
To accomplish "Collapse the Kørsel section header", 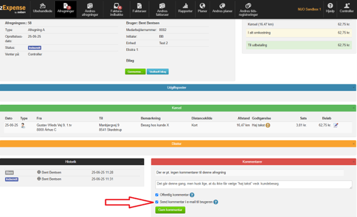I will click(178, 108).
